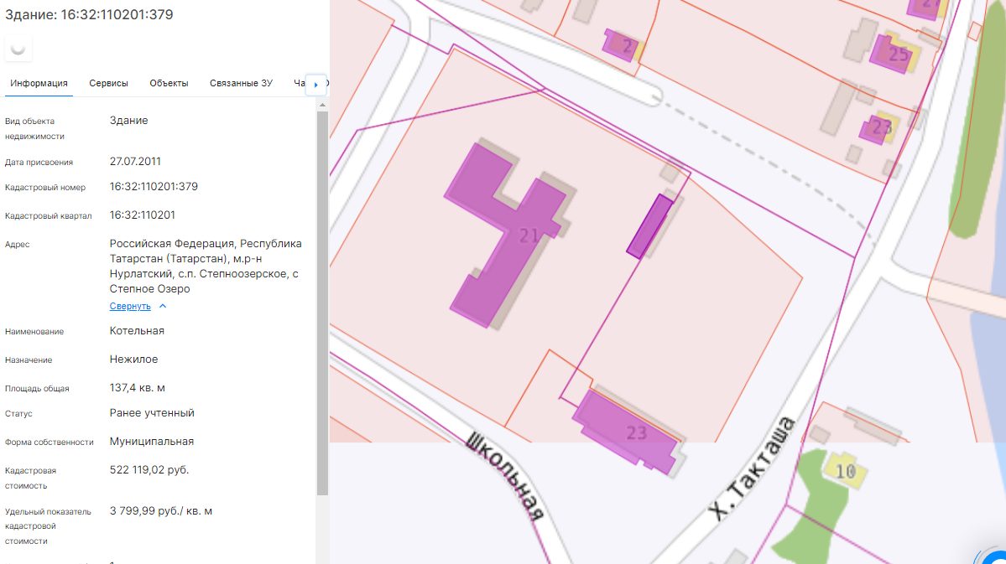Select the cadastral cost 522 119,02 руб.
The image size is (1006, 564).
coord(149,470)
